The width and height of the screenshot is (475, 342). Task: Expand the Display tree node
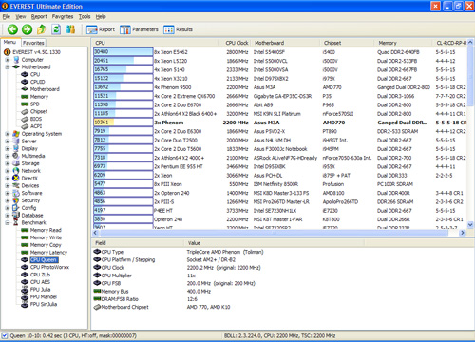pos(8,148)
